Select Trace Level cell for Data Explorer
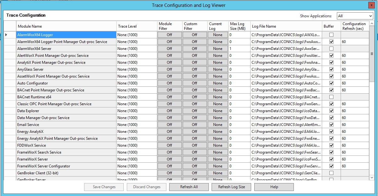The width and height of the screenshot is (378, 196). [136, 111]
